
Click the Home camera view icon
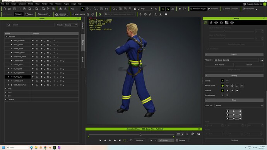[114, 9]
